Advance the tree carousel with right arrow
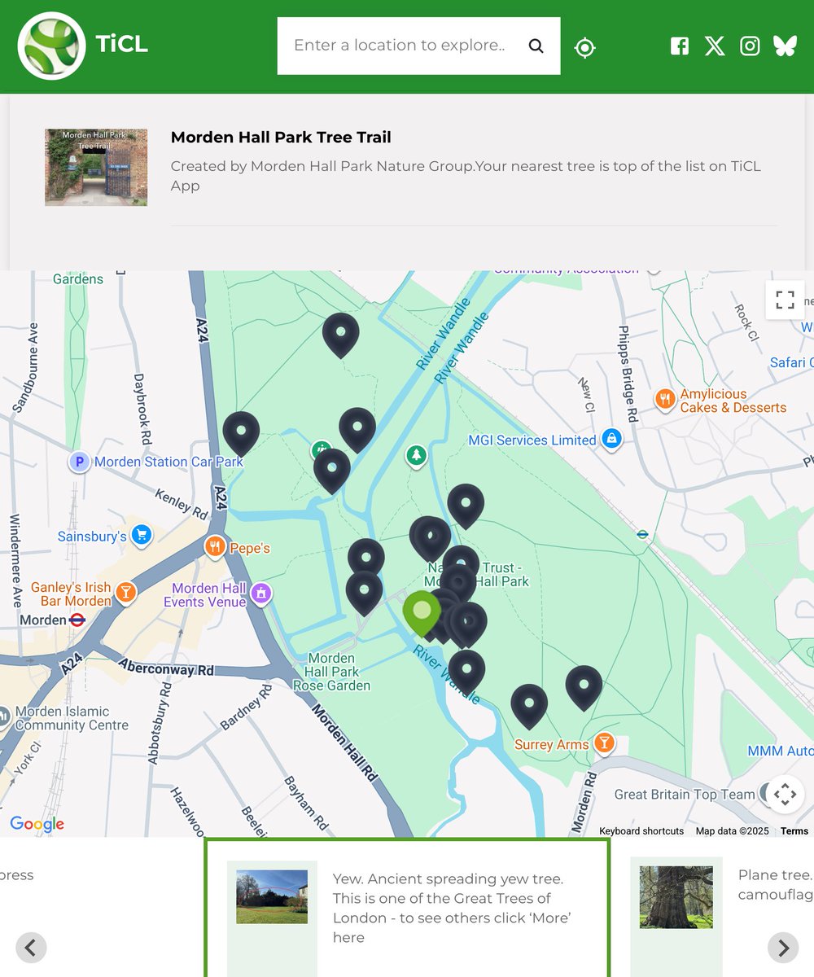The width and height of the screenshot is (814, 977). (782, 948)
